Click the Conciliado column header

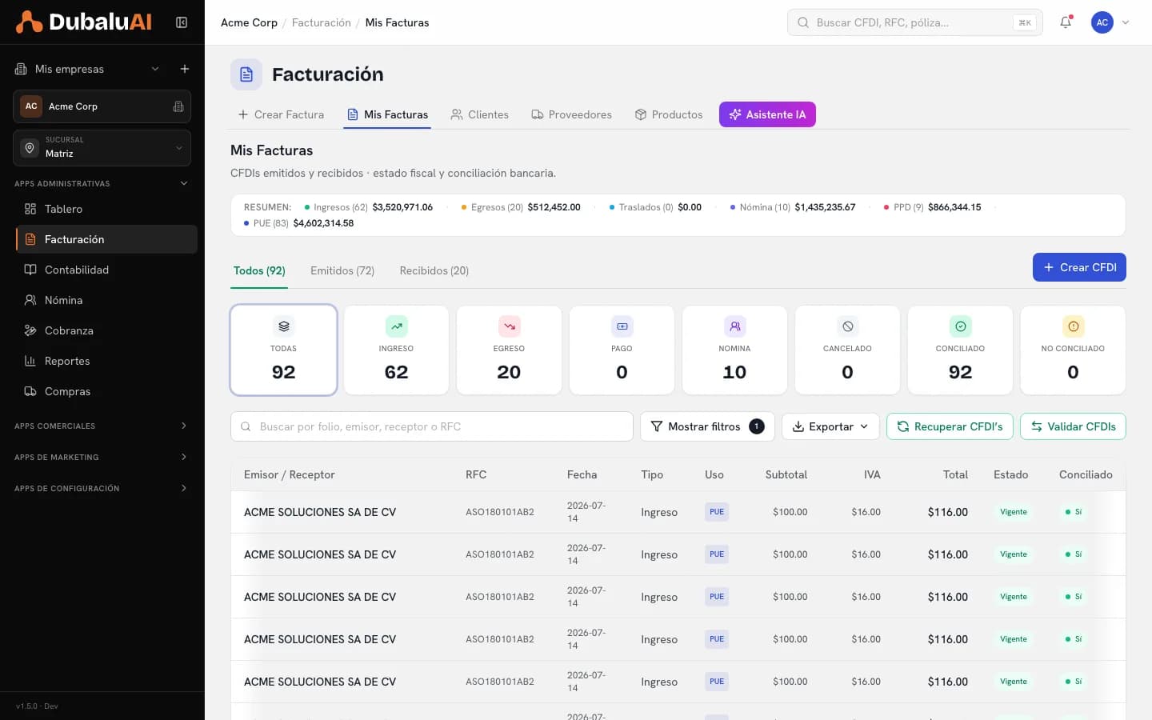click(1086, 474)
